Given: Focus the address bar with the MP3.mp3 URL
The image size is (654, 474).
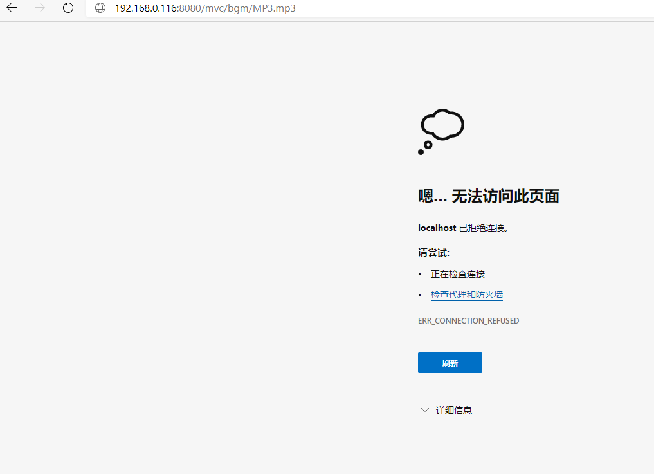Looking at the screenshot, I should coord(370,8).
